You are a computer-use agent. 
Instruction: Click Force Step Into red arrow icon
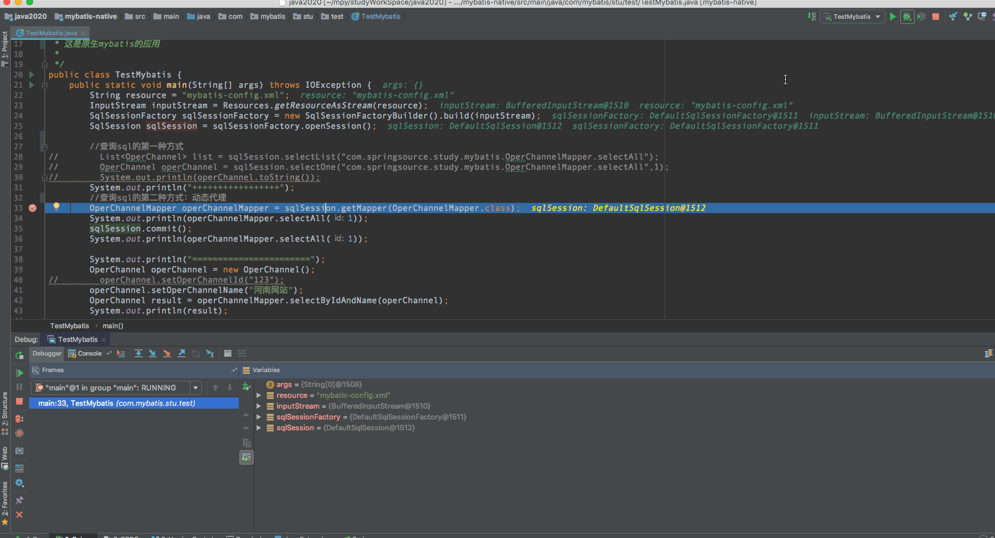(x=167, y=353)
